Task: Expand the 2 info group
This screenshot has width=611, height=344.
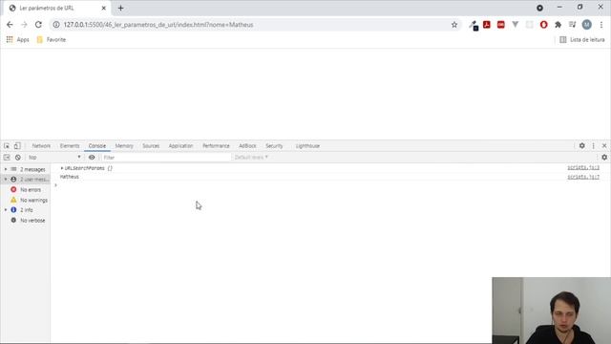Action: click(x=6, y=210)
